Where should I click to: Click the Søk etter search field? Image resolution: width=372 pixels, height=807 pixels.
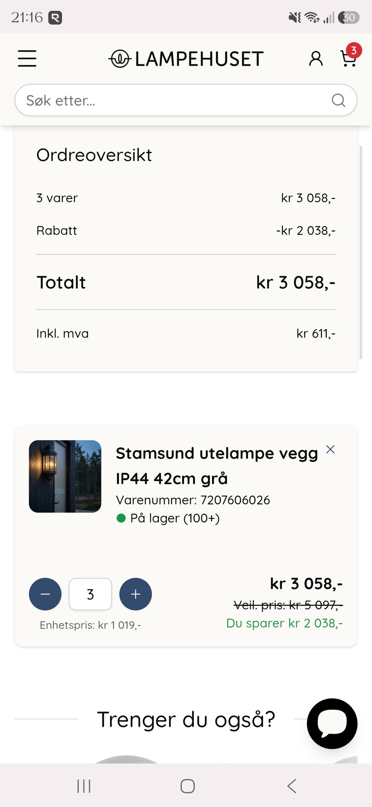pos(186,100)
